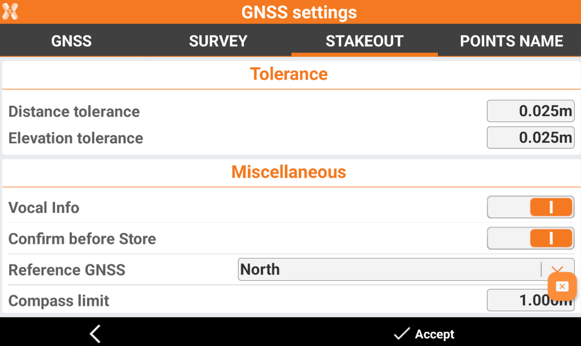
Task: Click the Miscellaneous section header
Action: tap(289, 172)
